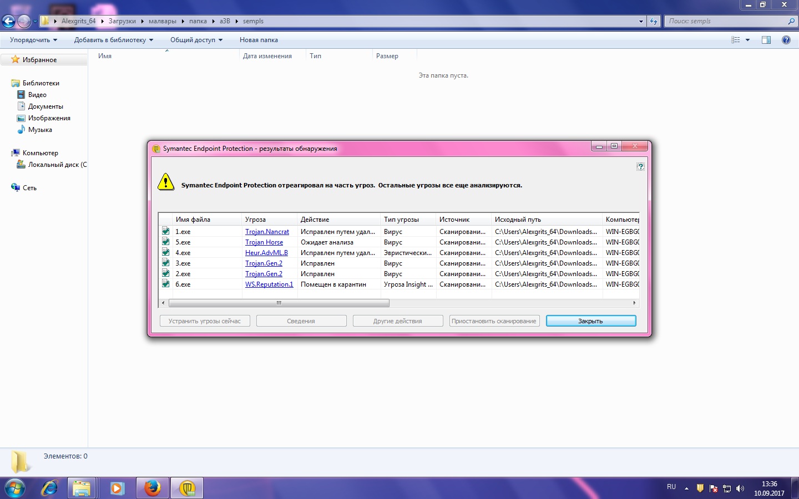This screenshot has height=499, width=799.
Task: Open Explorer help with the question mark icon
Action: (786, 40)
